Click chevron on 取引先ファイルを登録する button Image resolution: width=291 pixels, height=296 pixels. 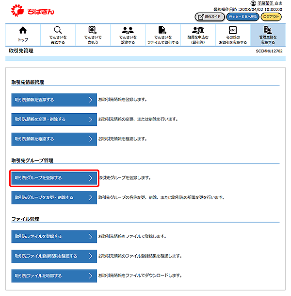(91, 236)
